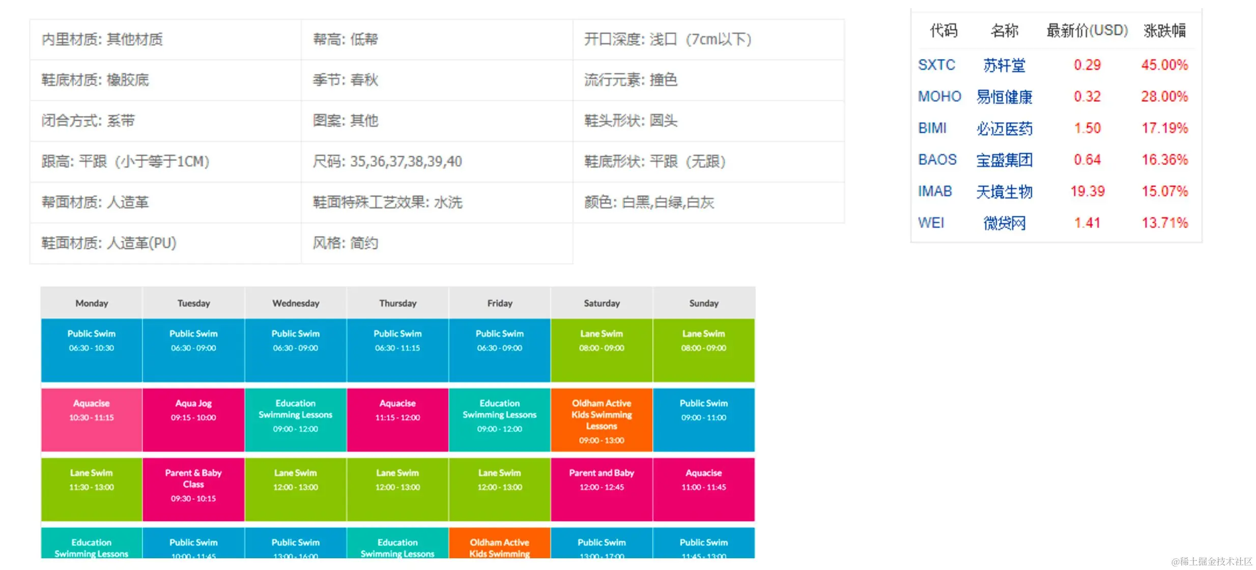Select the 颜色: 白黑,白绿,白灰 cell
Viewport: 1256px width, 570px height.
point(649,203)
